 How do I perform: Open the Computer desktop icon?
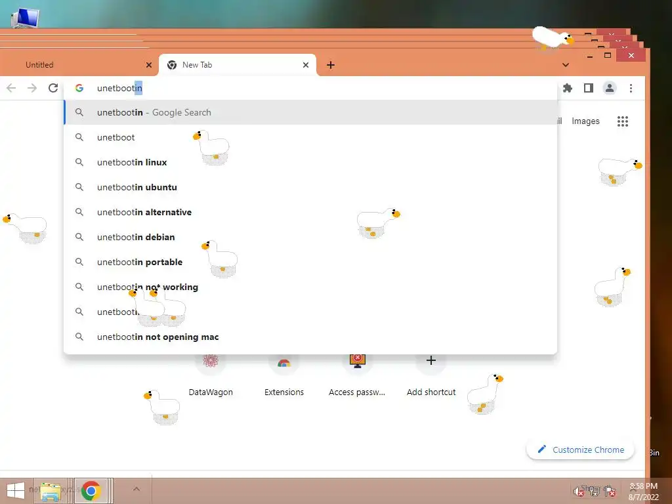(24, 17)
